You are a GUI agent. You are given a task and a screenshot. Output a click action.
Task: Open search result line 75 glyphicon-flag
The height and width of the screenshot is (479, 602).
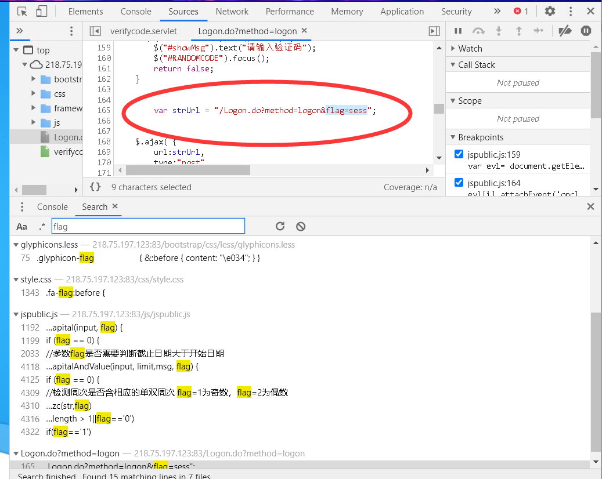(140, 258)
